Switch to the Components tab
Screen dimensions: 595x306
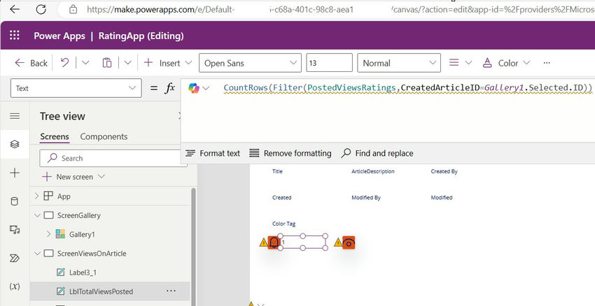(104, 137)
